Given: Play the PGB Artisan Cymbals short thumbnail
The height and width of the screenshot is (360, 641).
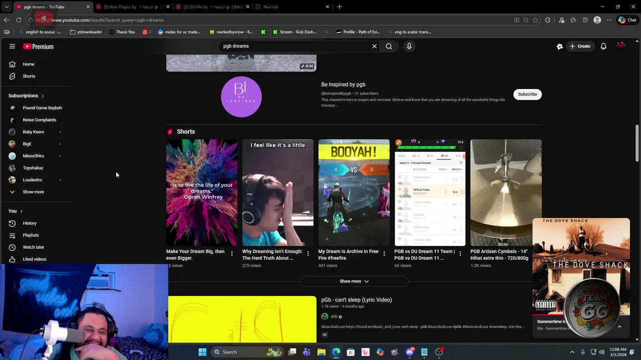Looking at the screenshot, I should tap(506, 192).
